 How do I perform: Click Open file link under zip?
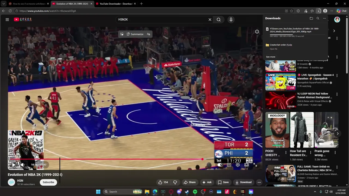273,49
